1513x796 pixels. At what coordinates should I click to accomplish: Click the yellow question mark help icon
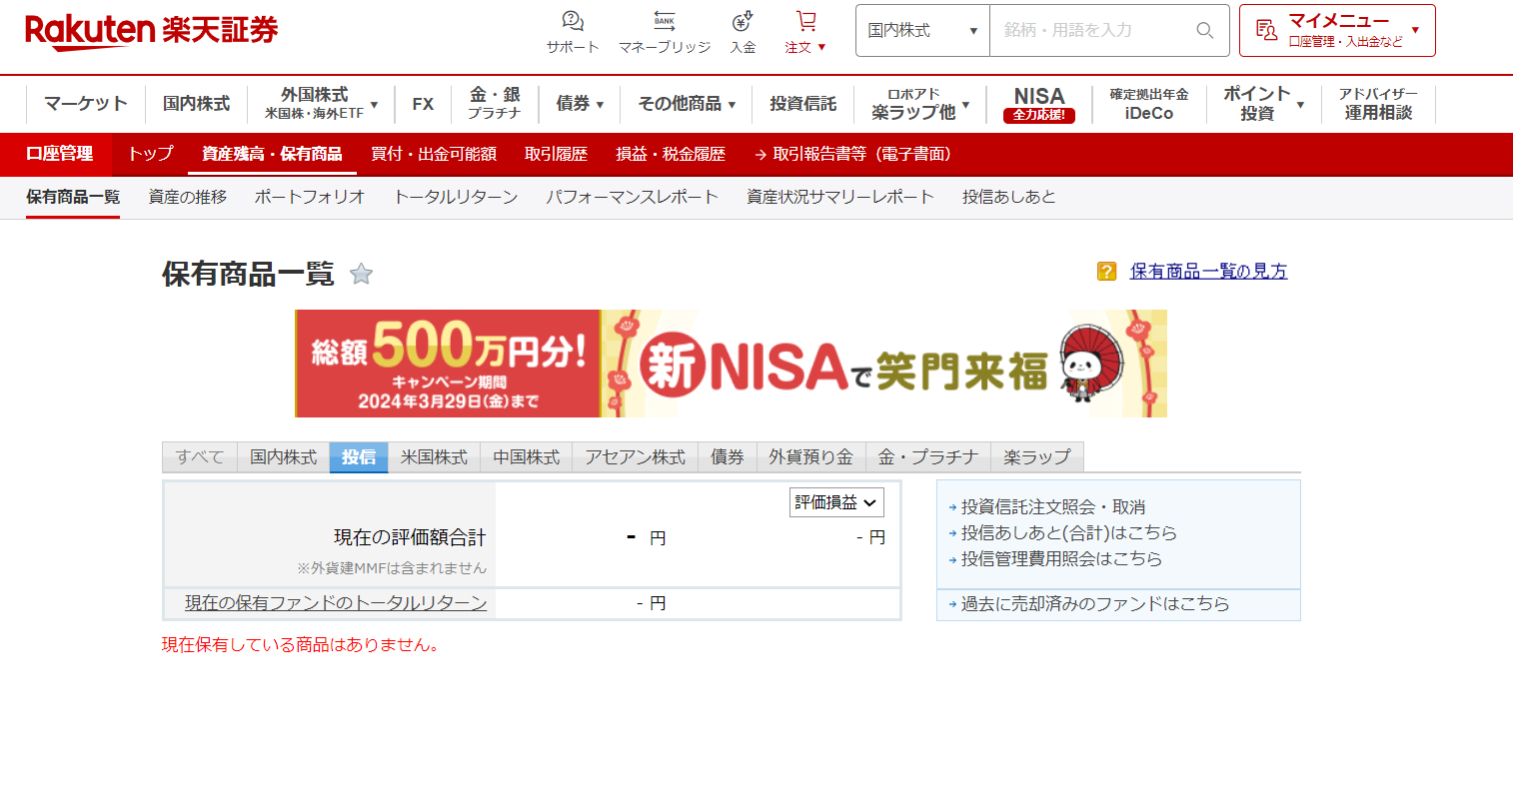[x=1106, y=272]
